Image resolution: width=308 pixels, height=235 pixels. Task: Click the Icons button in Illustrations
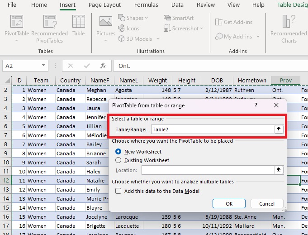click(128, 29)
